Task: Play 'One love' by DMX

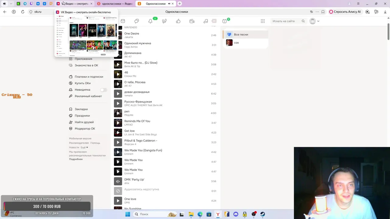Action: pos(118,201)
